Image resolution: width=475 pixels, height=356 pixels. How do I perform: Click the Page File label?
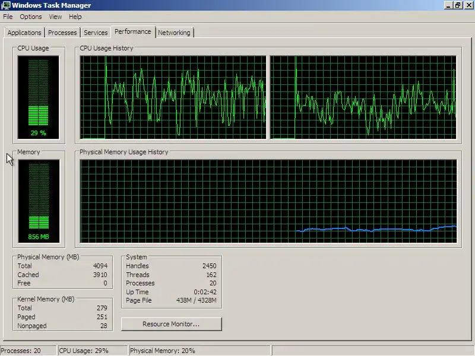click(x=139, y=300)
